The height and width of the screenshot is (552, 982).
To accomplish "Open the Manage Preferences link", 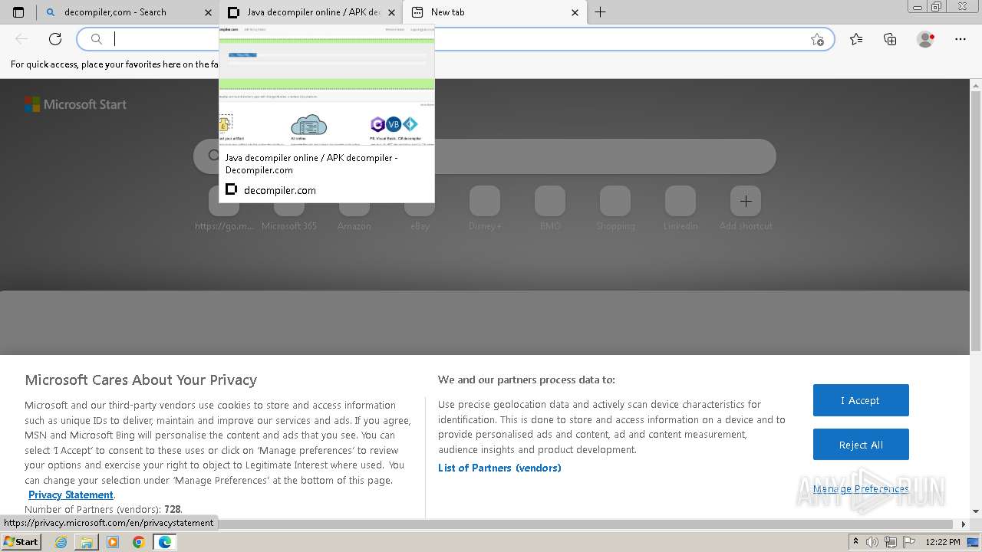I will click(x=861, y=489).
